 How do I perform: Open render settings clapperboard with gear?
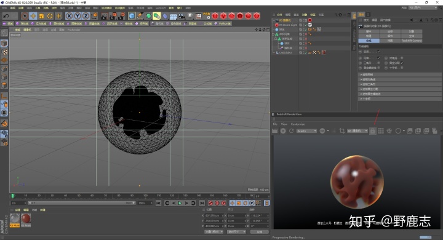[x=121, y=16]
